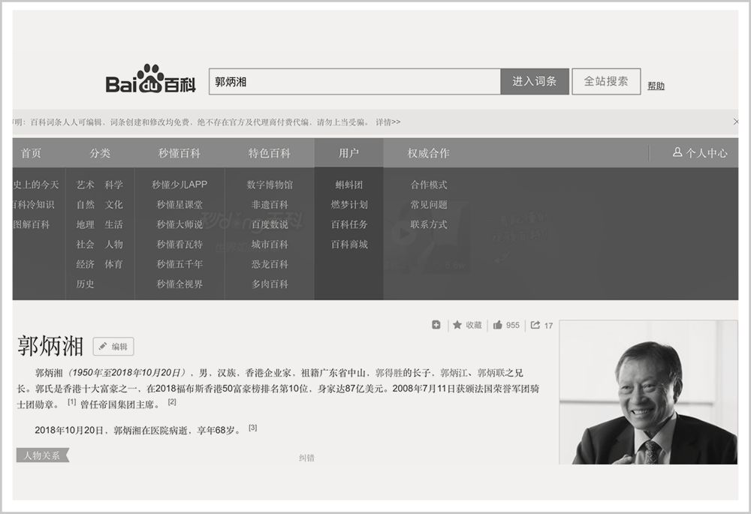Open 蝌蚪团 under 用户
This screenshot has width=751, height=514.
coord(349,185)
